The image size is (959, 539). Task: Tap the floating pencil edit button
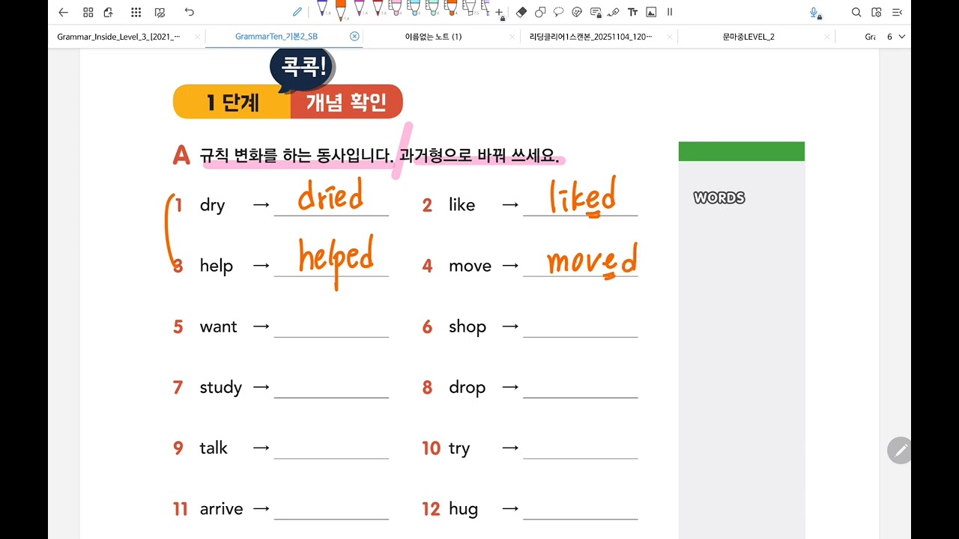[901, 450]
